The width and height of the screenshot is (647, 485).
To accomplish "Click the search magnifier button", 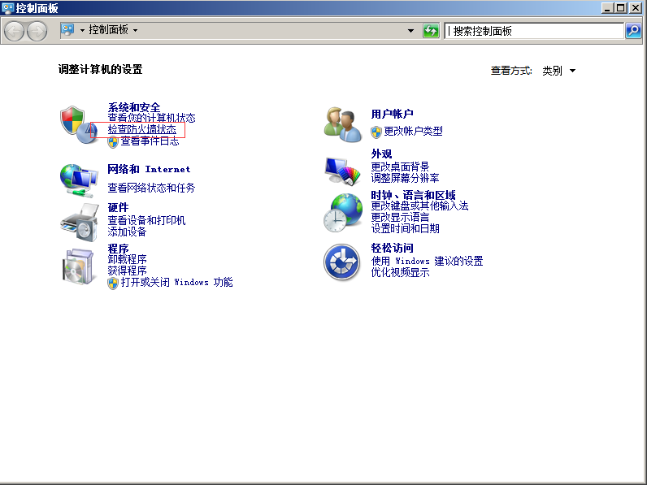I will (633, 31).
